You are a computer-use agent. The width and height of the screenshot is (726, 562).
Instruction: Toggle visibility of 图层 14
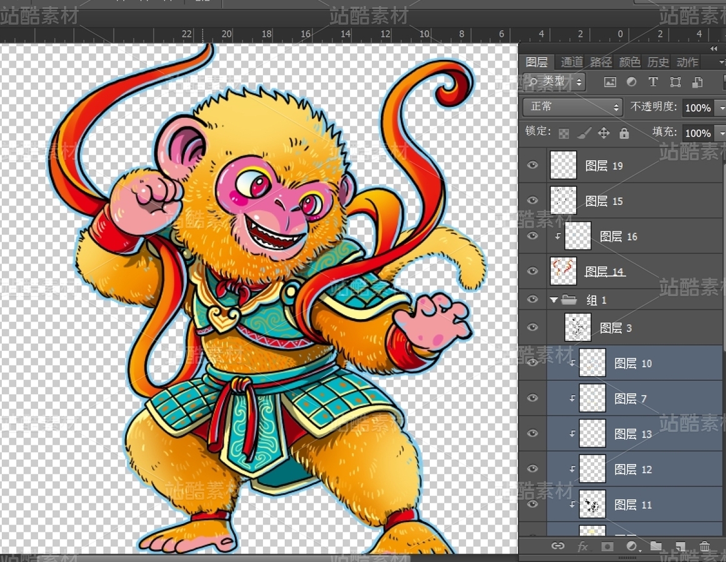point(532,271)
